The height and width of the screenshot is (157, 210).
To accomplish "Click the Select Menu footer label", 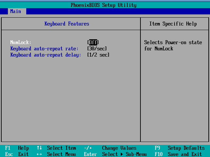I will [x=61, y=154].
